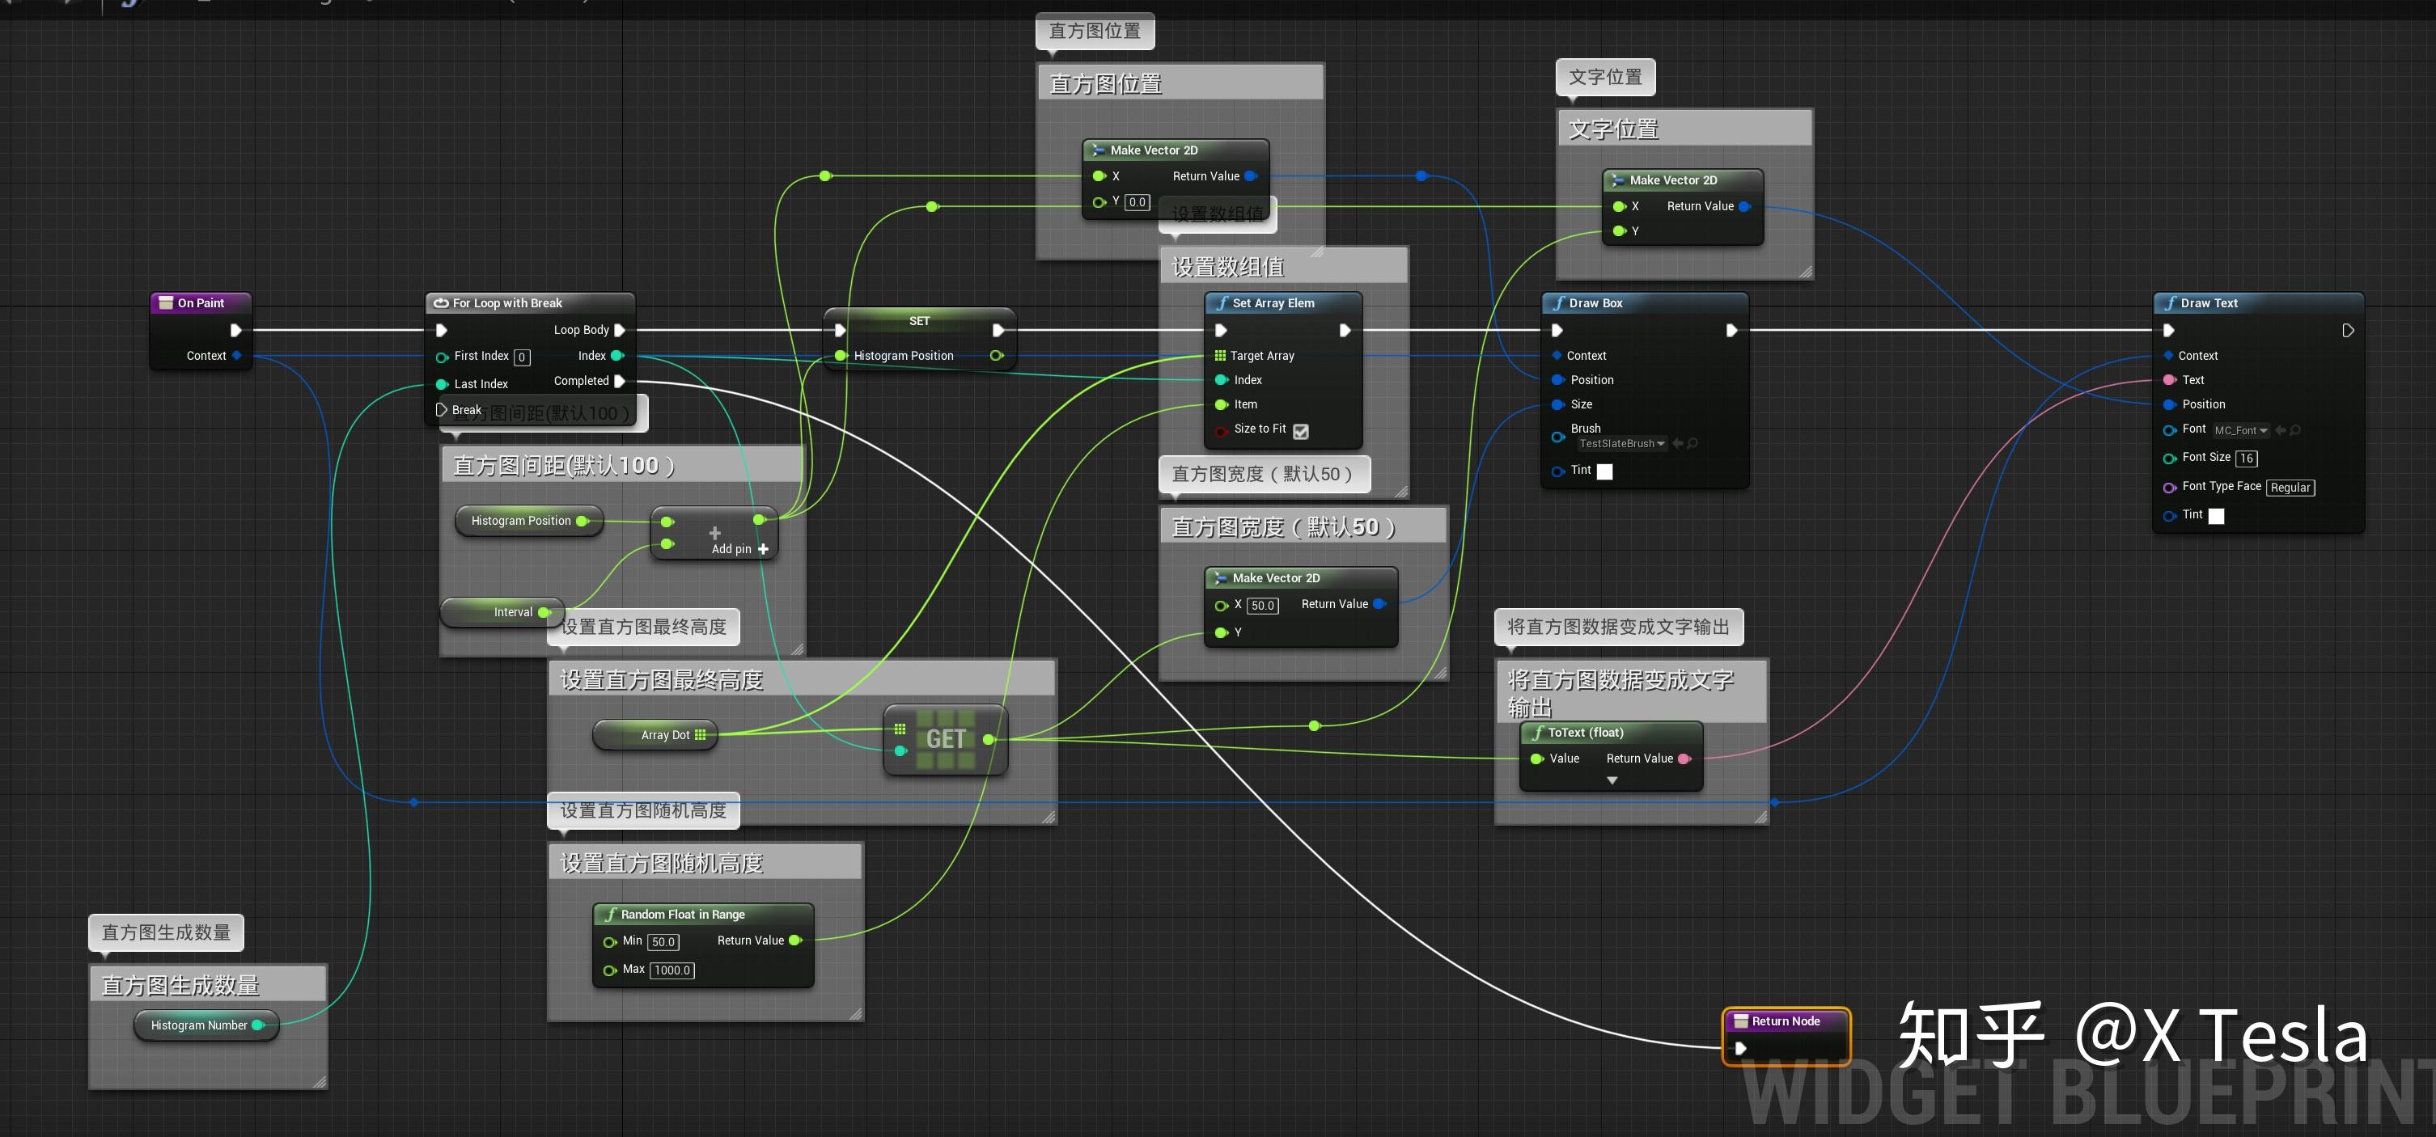
Task: Click the Make Vector 2D icon under 文字位置
Action: (1619, 180)
